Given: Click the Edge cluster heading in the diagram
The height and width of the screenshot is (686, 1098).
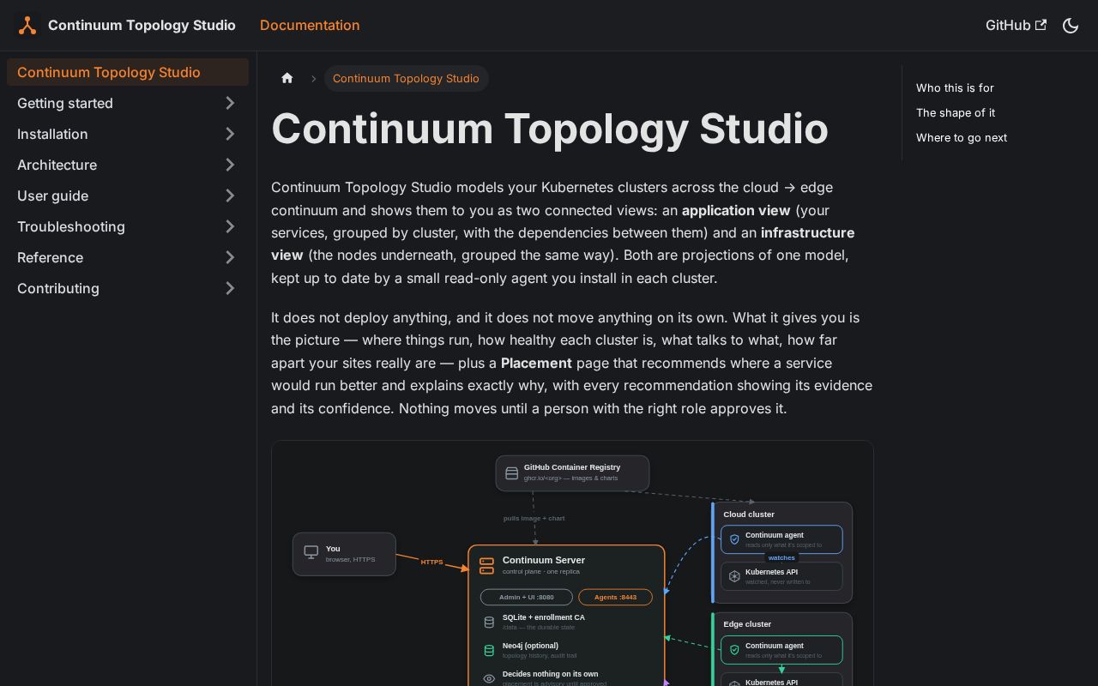Looking at the screenshot, I should coord(747,624).
